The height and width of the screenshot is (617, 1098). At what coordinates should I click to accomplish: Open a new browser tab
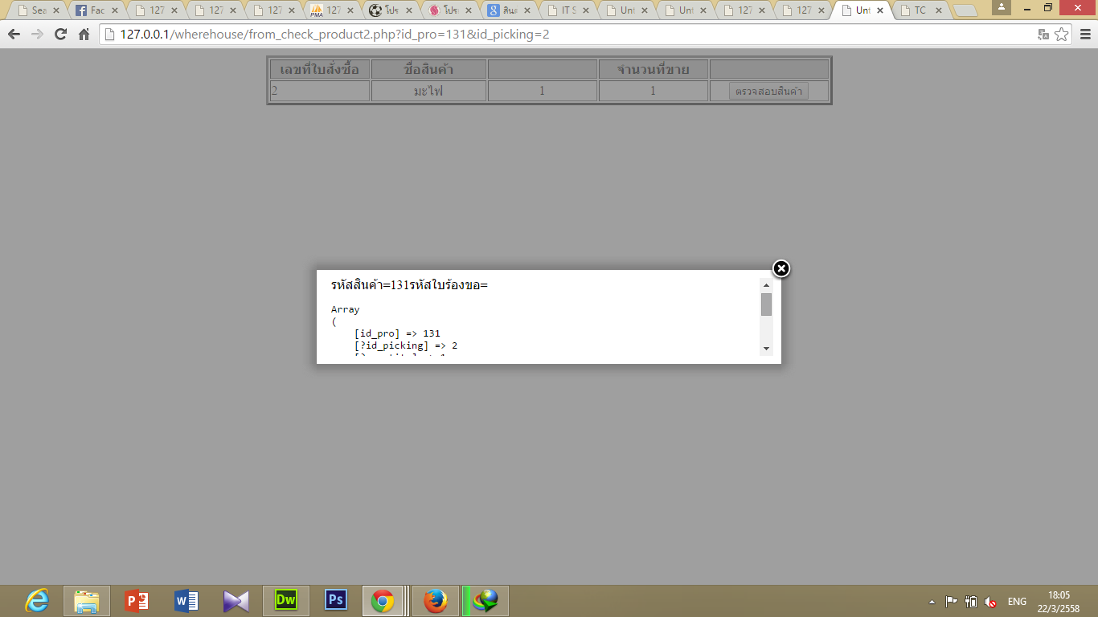click(965, 11)
